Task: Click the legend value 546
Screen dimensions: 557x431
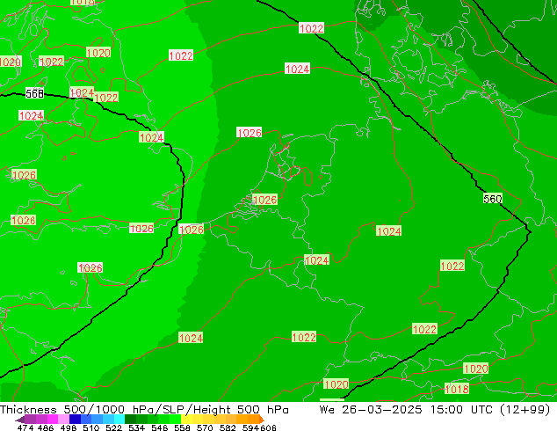Action: coord(159,427)
